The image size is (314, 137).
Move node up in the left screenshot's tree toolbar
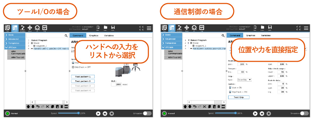coord(28,106)
